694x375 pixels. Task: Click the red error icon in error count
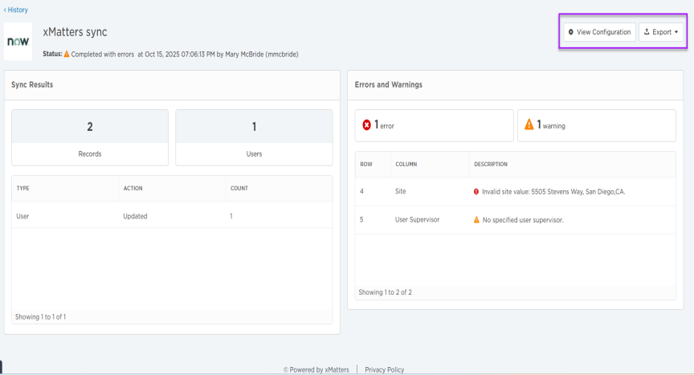pyautogui.click(x=367, y=125)
